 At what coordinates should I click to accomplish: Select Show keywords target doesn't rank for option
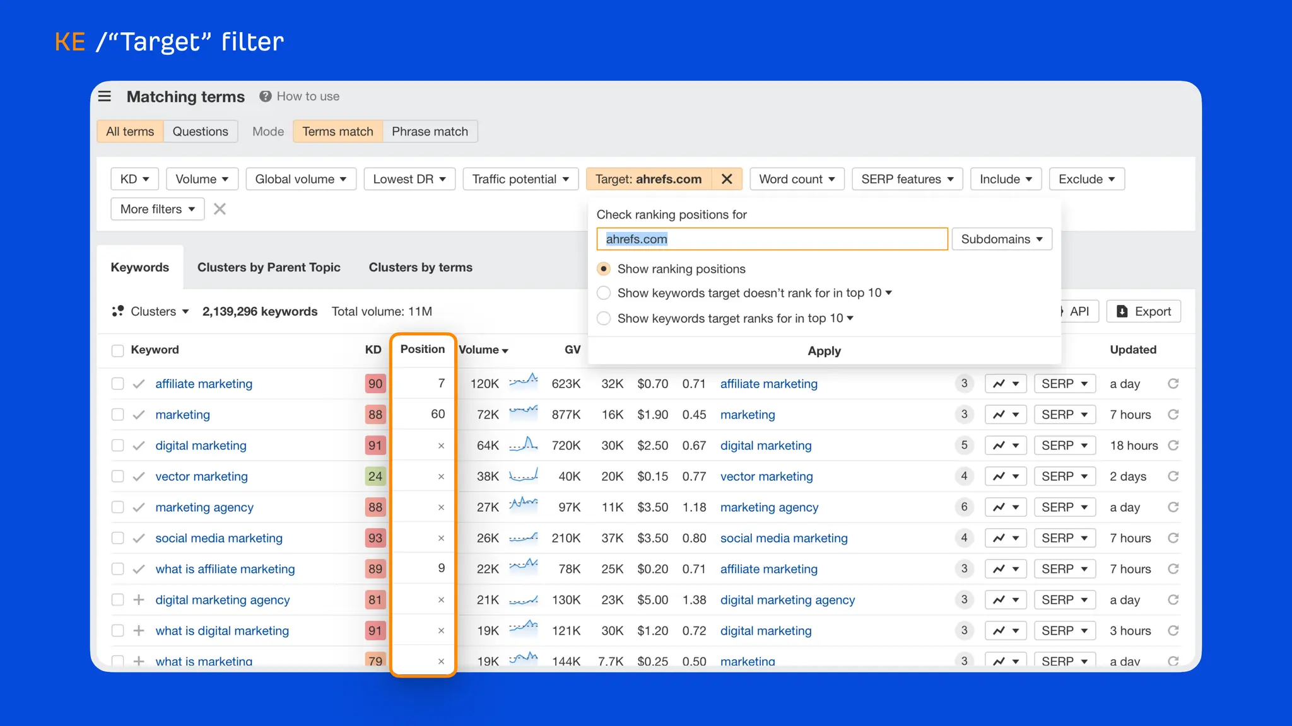pos(604,293)
